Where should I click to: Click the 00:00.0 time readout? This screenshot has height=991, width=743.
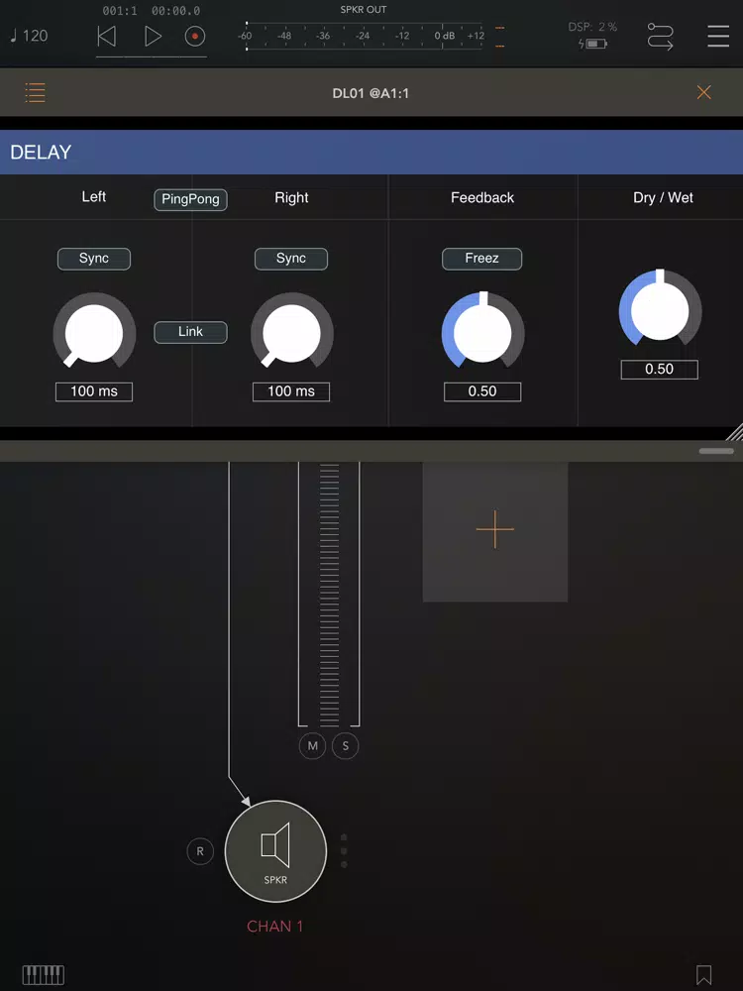[175, 11]
